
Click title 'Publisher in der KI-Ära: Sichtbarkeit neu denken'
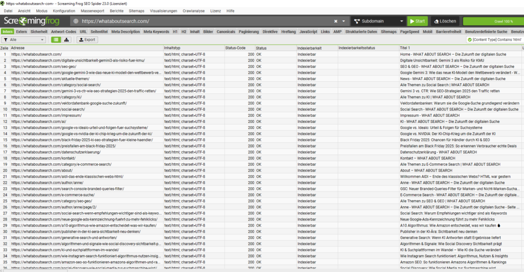439,232
